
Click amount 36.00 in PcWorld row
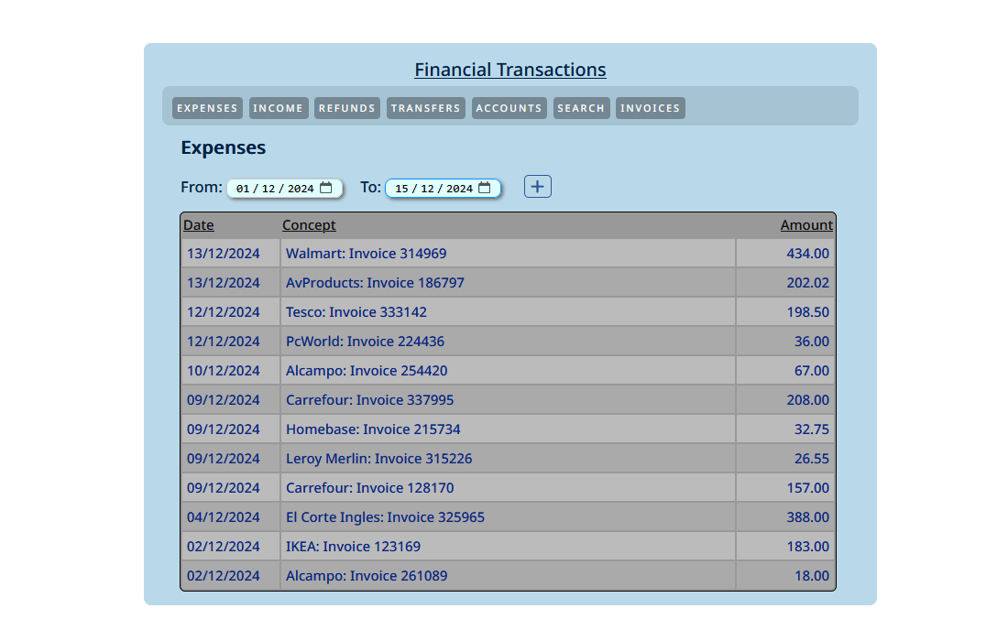(x=811, y=341)
